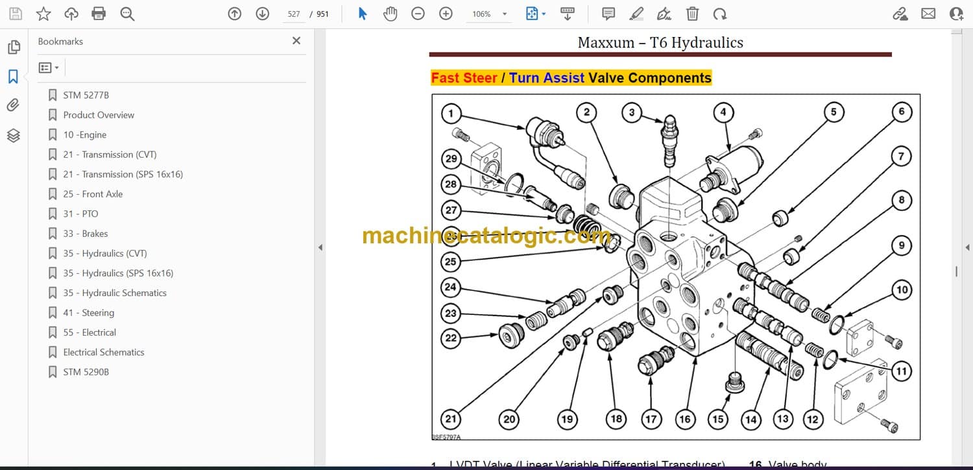973x470 pixels.
Task: Activate the selection arrow tool
Action: 363,14
